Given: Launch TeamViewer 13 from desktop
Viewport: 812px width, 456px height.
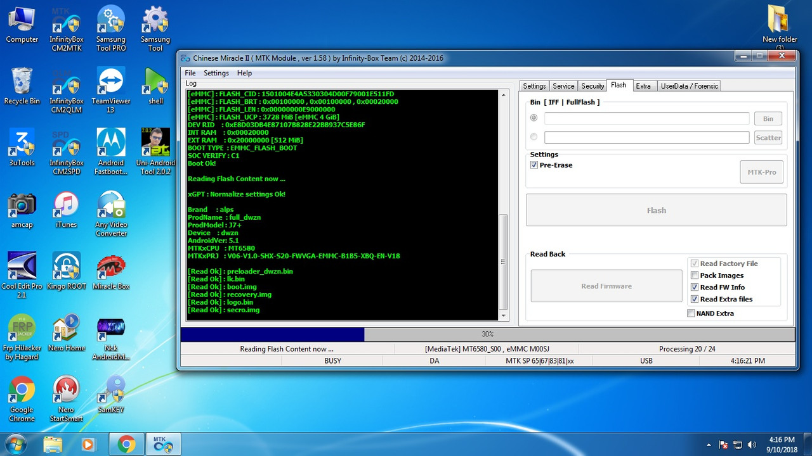Looking at the screenshot, I should pos(111,91).
